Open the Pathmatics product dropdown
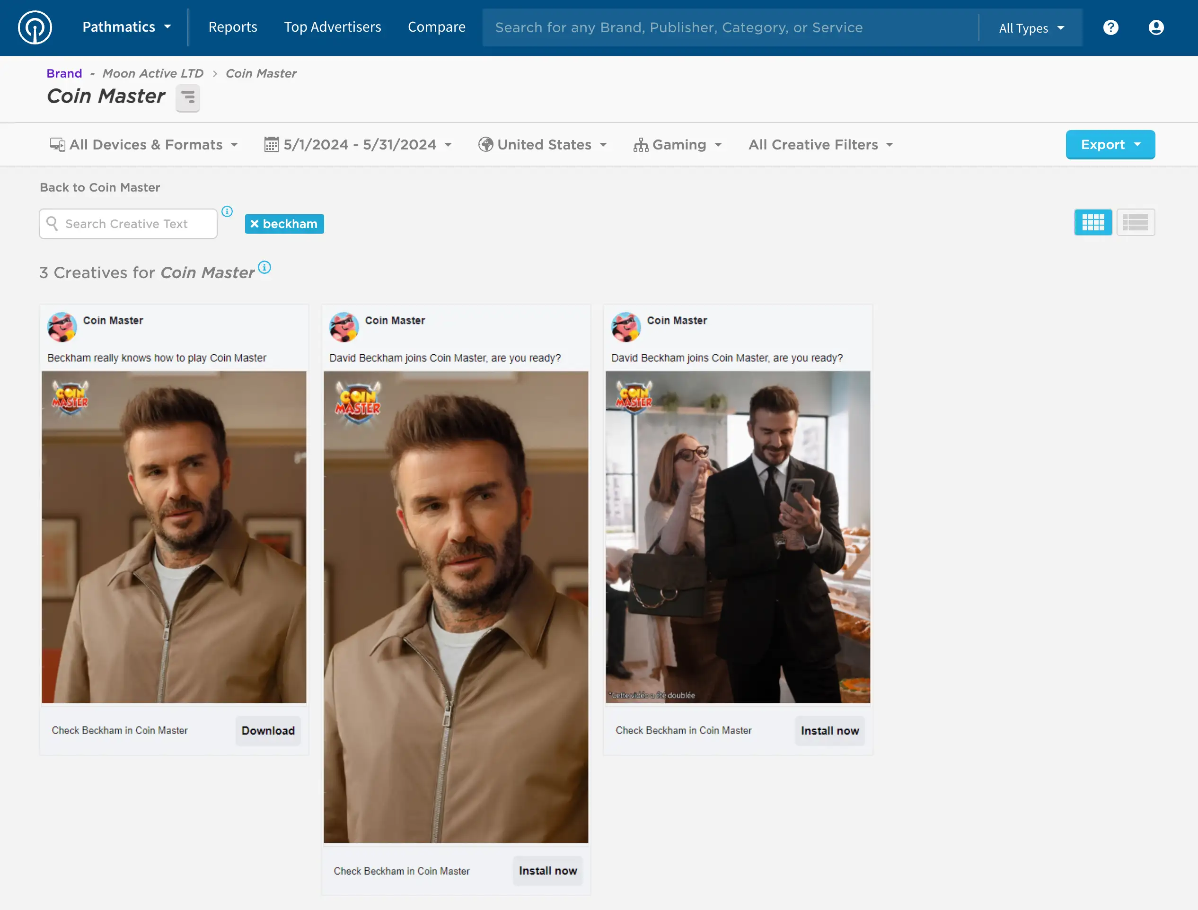Viewport: 1198px width, 910px height. point(127,27)
